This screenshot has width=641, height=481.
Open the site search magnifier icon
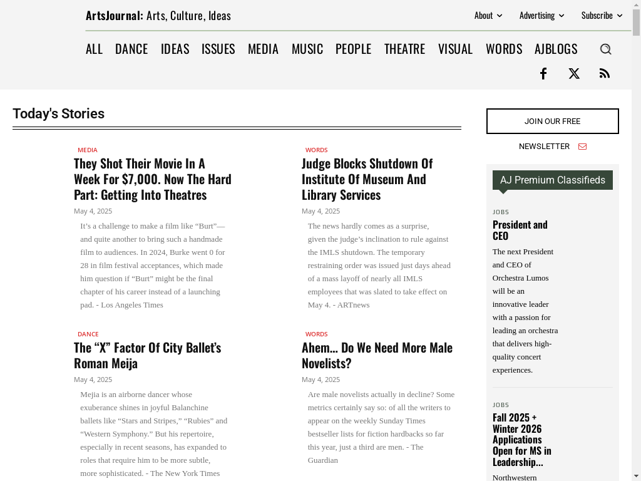click(605, 49)
